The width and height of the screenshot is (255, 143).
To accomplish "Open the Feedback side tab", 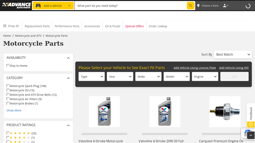I will click(x=251, y=115).
